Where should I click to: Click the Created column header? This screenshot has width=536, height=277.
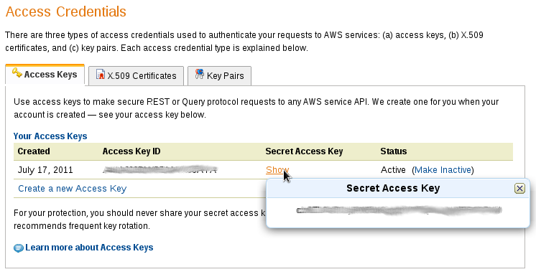[x=34, y=151]
